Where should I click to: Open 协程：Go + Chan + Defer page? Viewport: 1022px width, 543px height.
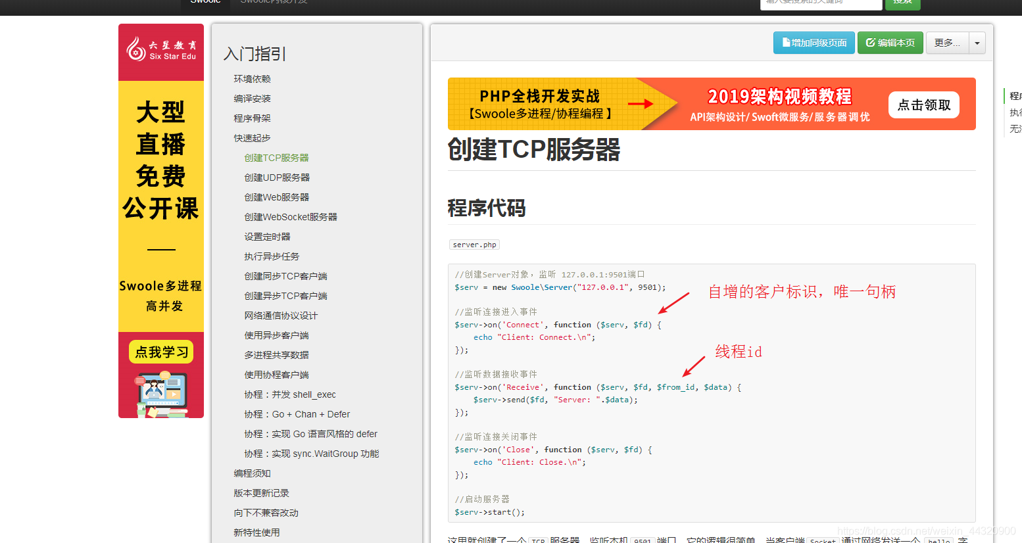(297, 414)
